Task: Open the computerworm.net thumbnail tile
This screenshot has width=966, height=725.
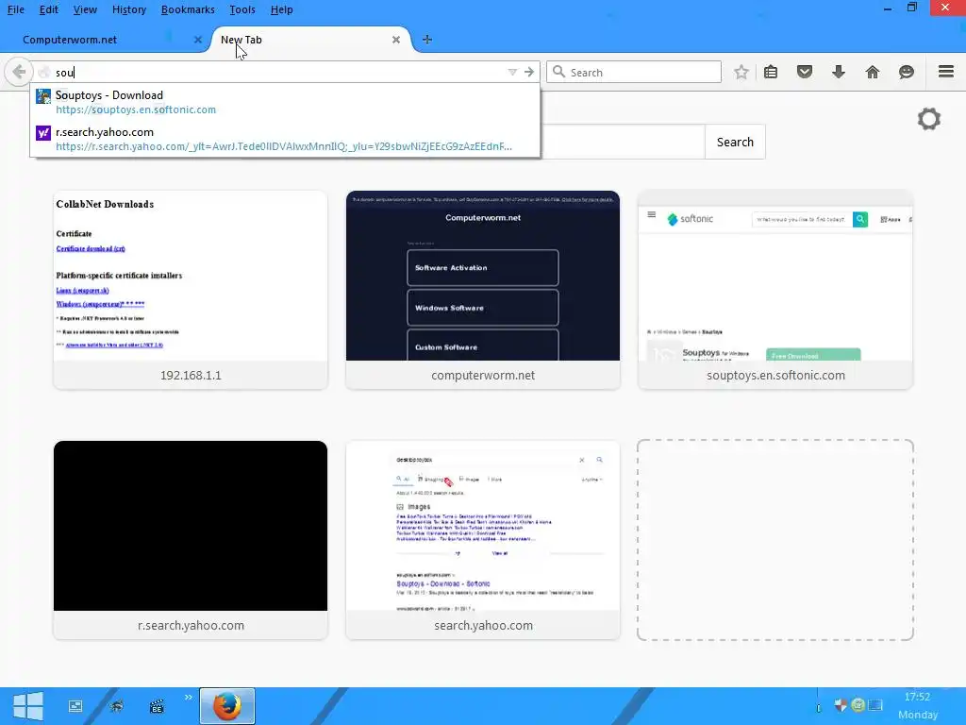Action: tap(483, 290)
